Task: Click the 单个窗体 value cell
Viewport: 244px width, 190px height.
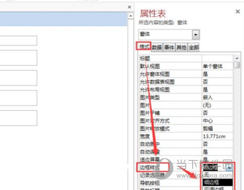Action: [x=217, y=66]
